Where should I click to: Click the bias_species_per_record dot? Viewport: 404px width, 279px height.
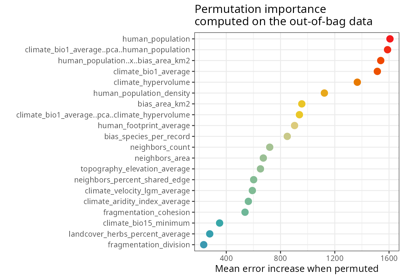pos(287,136)
